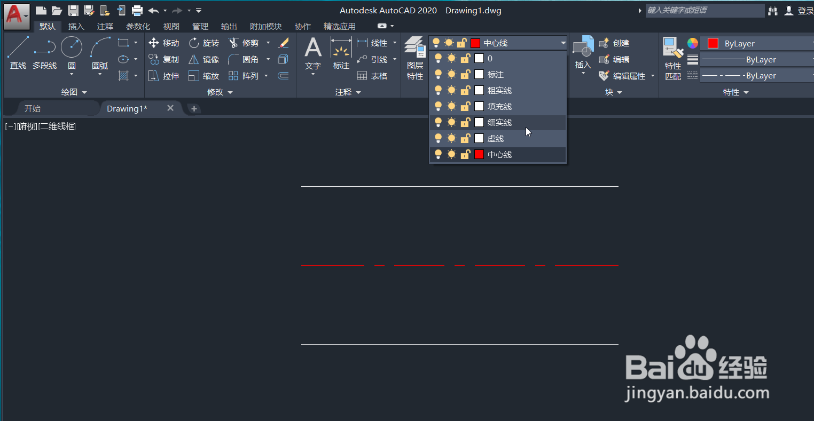The width and height of the screenshot is (814, 421).
Task: Toggle lock icon for layer 细实线
Action: point(465,123)
